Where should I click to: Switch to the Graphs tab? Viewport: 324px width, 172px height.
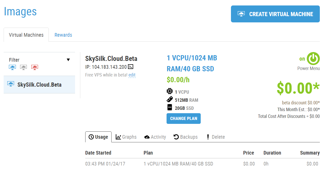pos(126,137)
